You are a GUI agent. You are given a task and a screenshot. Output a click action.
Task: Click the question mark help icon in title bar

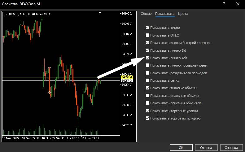point(224,4)
